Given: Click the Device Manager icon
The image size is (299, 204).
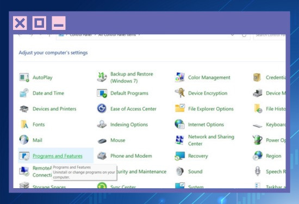Looking at the screenshot, I should (x=258, y=93).
